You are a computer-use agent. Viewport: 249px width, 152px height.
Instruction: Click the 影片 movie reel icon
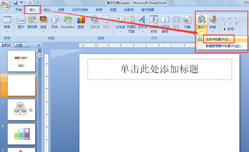(x=202, y=20)
